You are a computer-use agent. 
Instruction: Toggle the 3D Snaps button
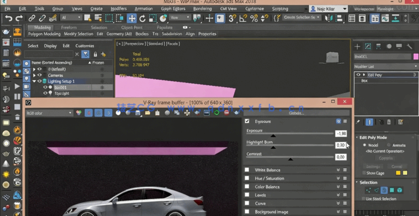[233, 18]
